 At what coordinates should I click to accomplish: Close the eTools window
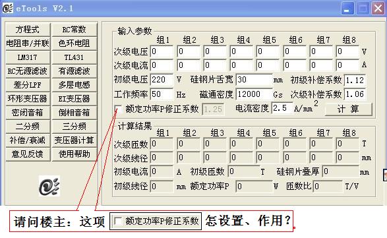[378, 8]
